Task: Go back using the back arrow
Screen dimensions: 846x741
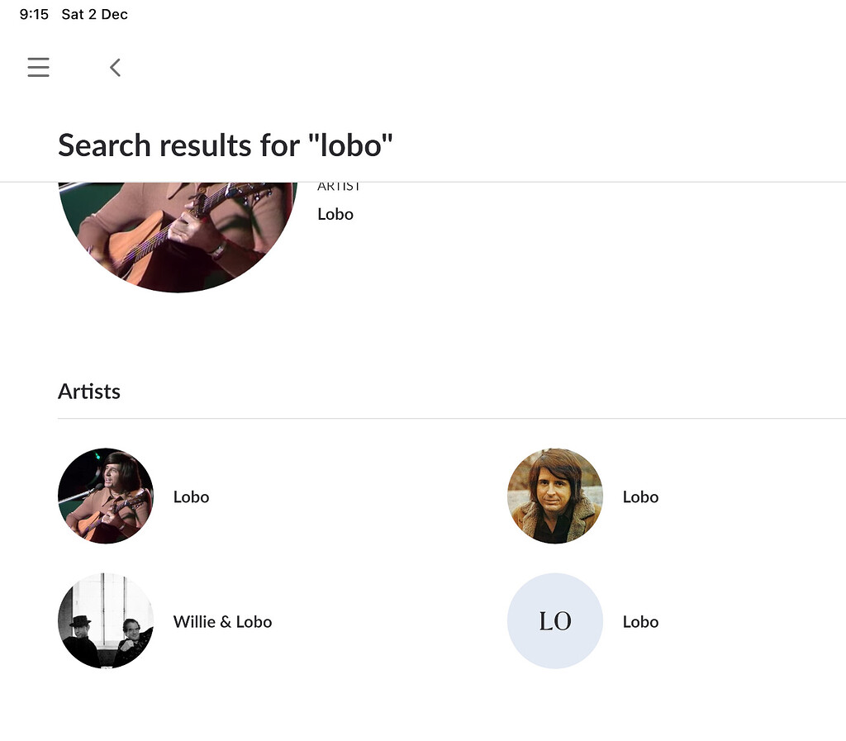Action: coord(115,67)
